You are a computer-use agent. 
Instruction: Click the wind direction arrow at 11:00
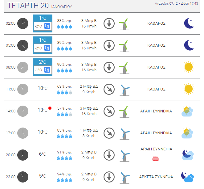(109, 89)
